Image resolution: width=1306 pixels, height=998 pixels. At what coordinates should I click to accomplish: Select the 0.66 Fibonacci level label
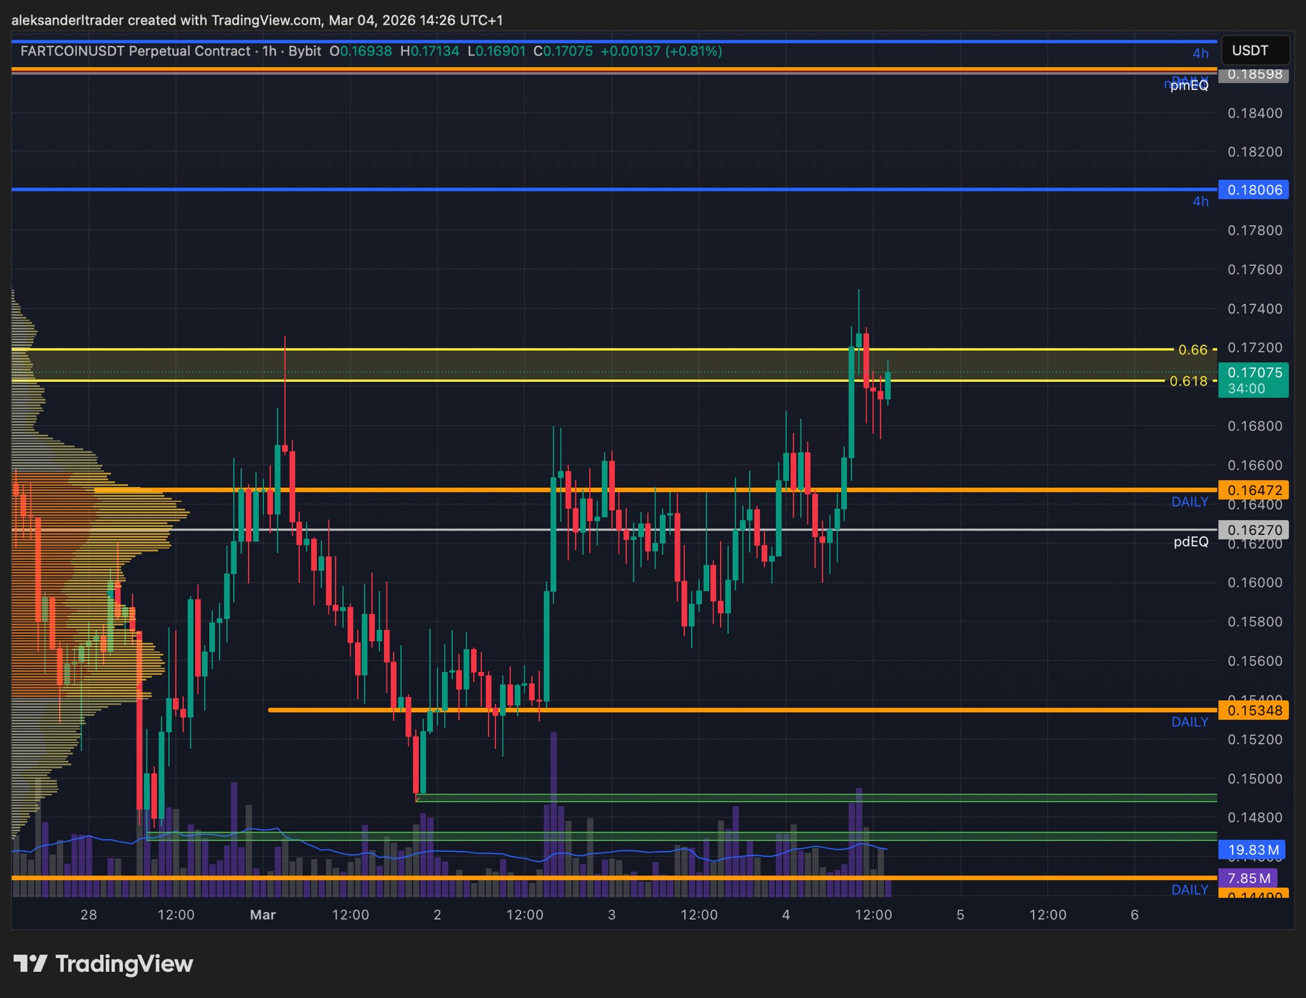(x=1192, y=349)
